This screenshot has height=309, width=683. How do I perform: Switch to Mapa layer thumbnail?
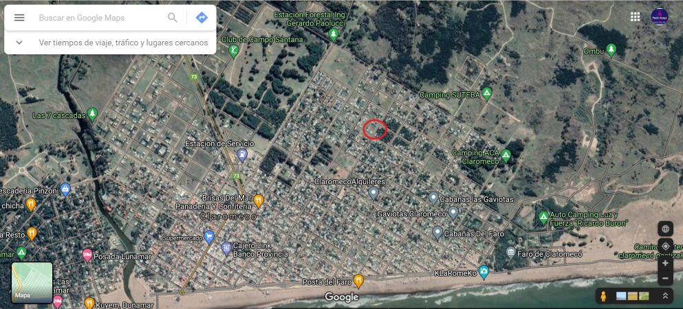[x=32, y=282]
